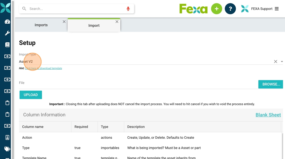Open the book icon in sidebar
Viewport: 285px width, 159px height.
pyautogui.click(x=7, y=45)
